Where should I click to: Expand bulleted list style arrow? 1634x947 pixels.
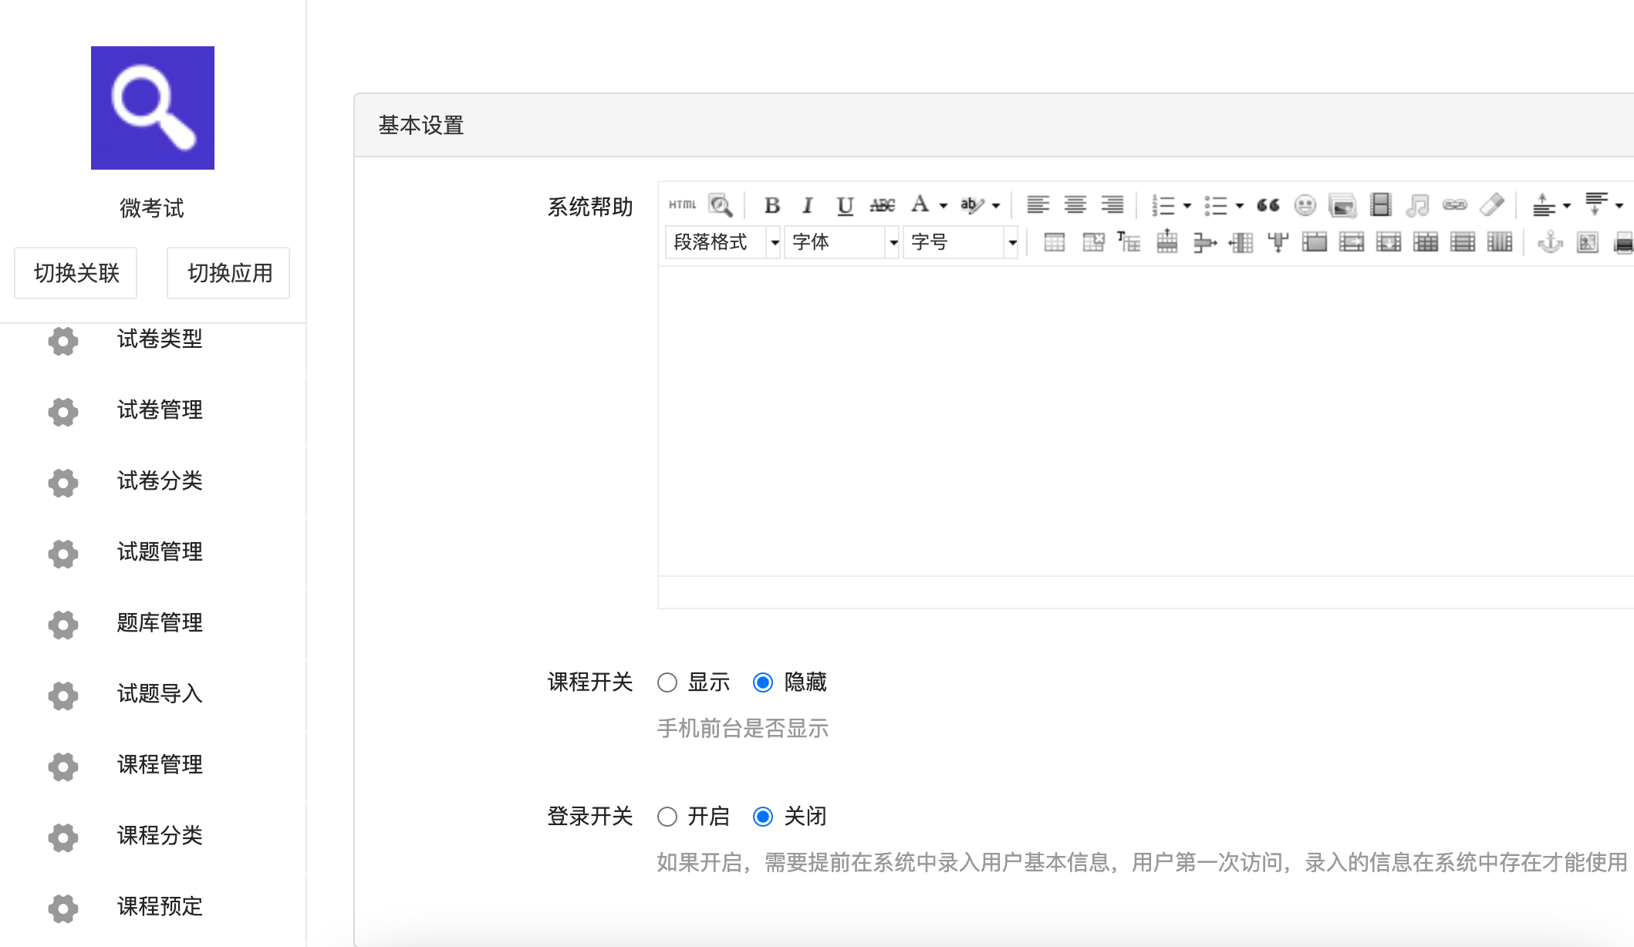[1240, 206]
